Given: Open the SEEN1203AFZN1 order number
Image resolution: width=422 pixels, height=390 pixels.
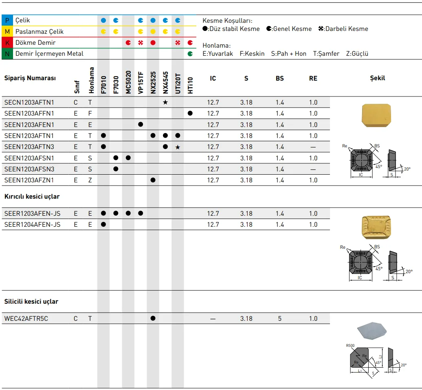Looking at the screenshot, I should pos(29,180).
